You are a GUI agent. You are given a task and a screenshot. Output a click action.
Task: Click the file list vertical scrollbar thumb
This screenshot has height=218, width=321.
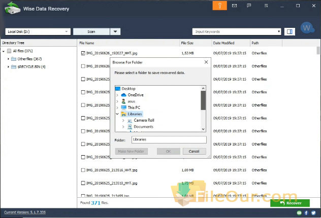click(318, 51)
